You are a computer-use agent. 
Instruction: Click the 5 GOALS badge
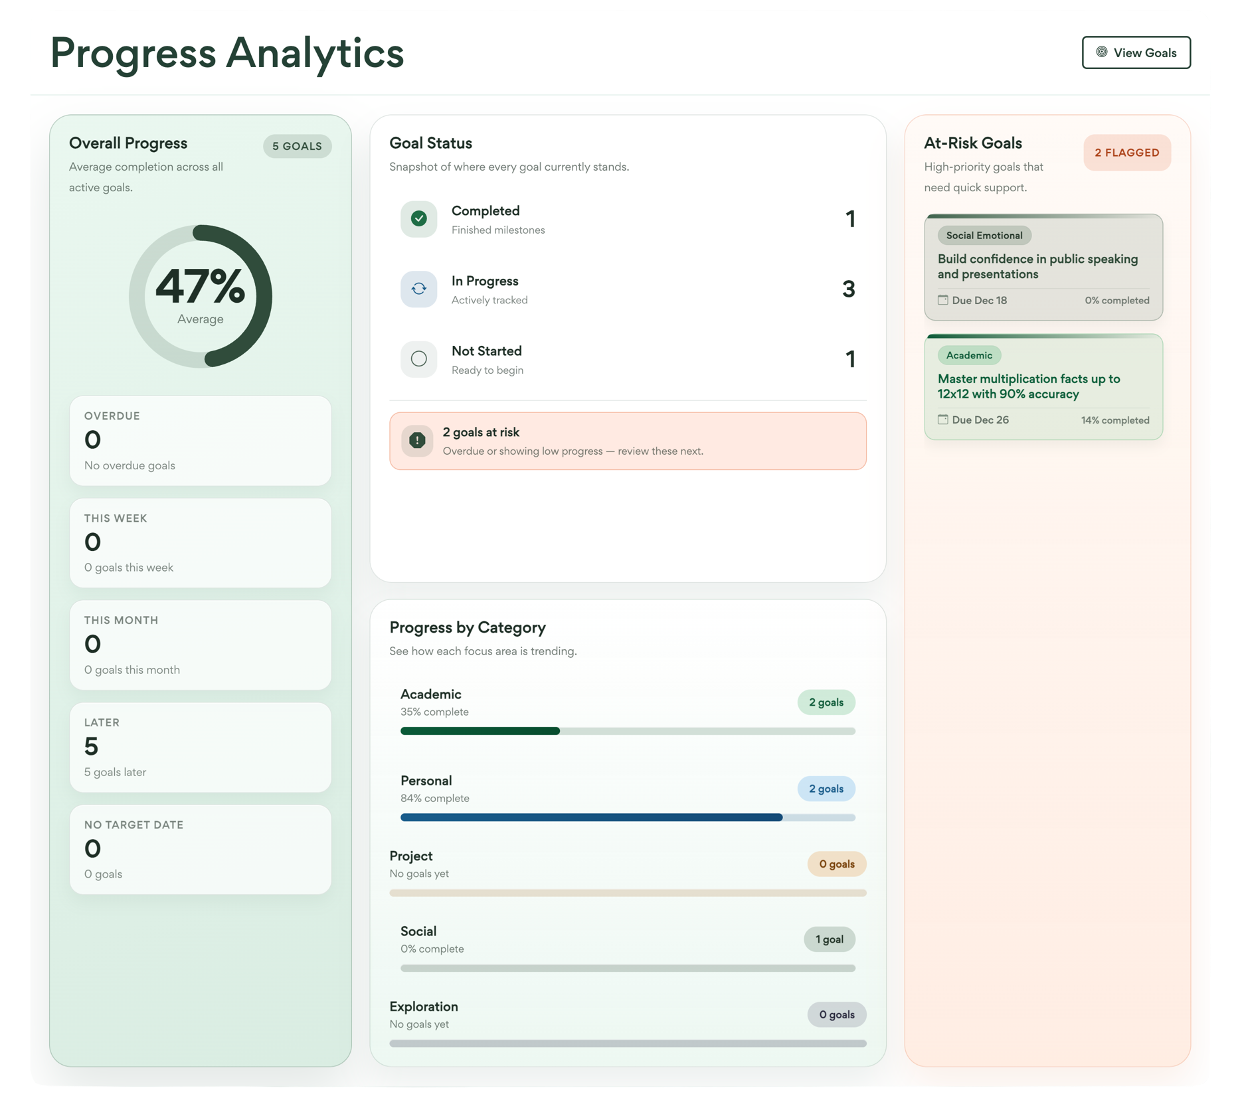297,146
